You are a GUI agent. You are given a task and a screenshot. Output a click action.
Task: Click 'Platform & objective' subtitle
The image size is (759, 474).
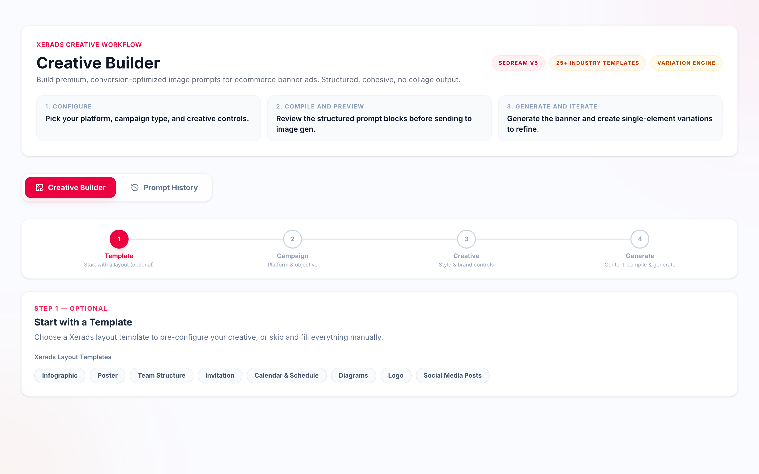click(x=292, y=265)
